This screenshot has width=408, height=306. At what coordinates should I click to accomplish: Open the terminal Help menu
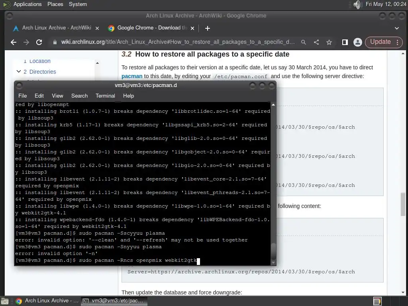(x=128, y=96)
